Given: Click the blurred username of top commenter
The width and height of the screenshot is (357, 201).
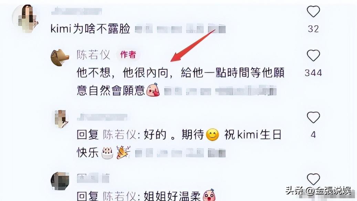Looking at the screenshot, I should pos(76,11).
